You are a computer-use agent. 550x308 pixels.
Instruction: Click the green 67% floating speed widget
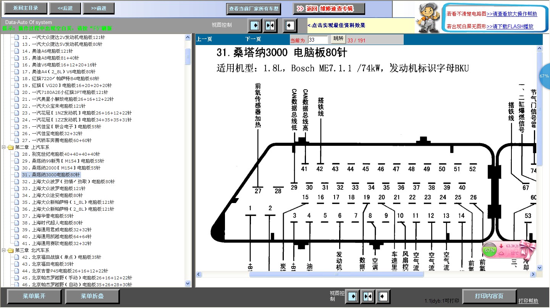tap(489, 250)
